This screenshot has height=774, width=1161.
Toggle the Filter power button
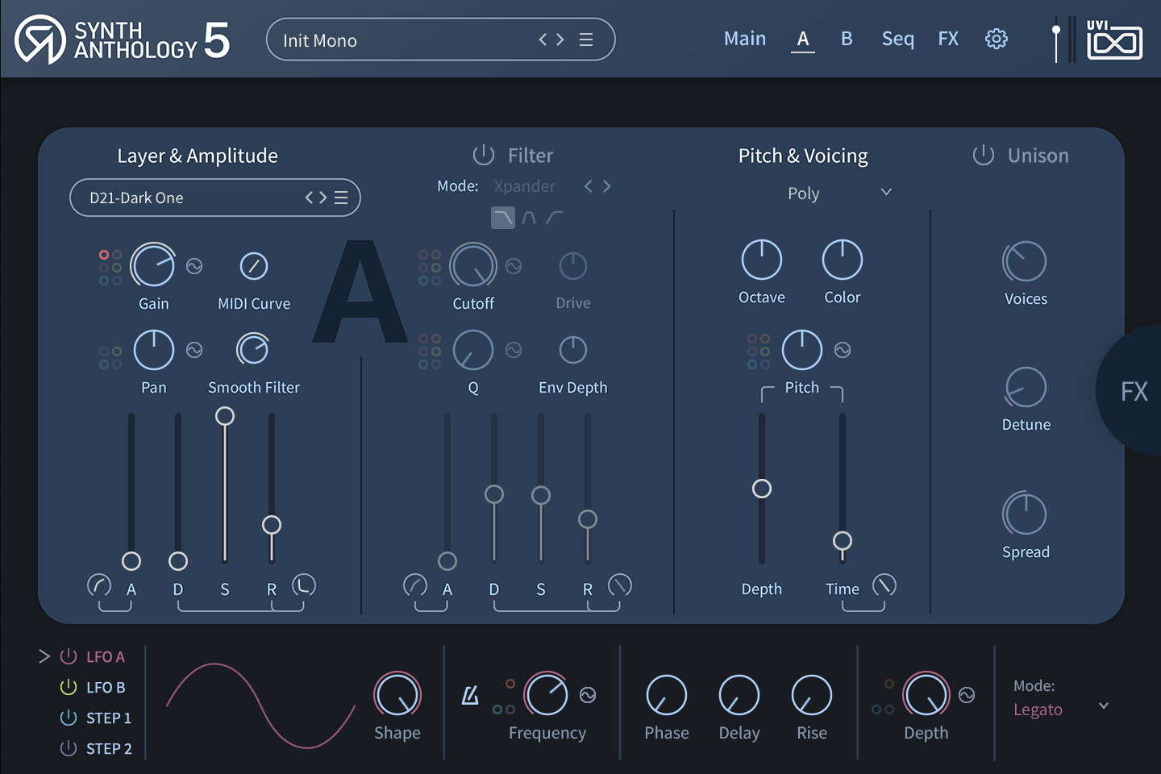click(x=483, y=155)
